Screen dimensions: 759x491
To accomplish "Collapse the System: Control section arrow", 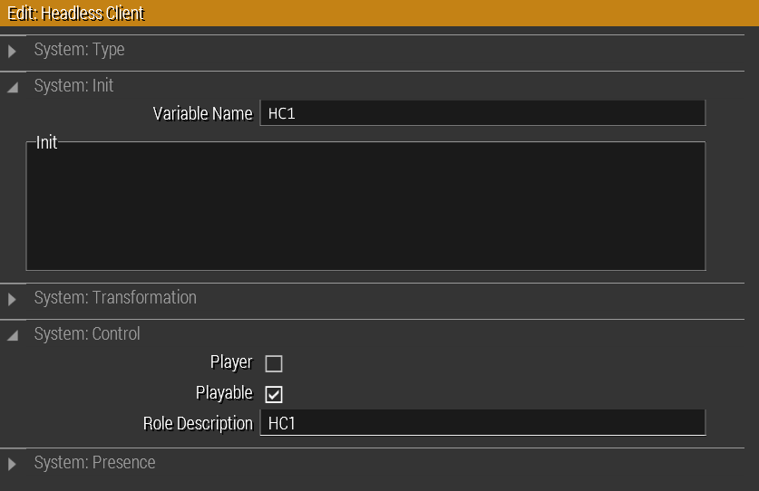I will coord(12,335).
